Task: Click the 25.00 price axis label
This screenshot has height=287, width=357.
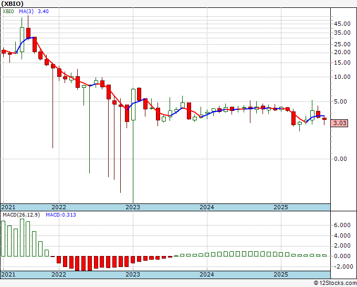Action: (x=342, y=44)
